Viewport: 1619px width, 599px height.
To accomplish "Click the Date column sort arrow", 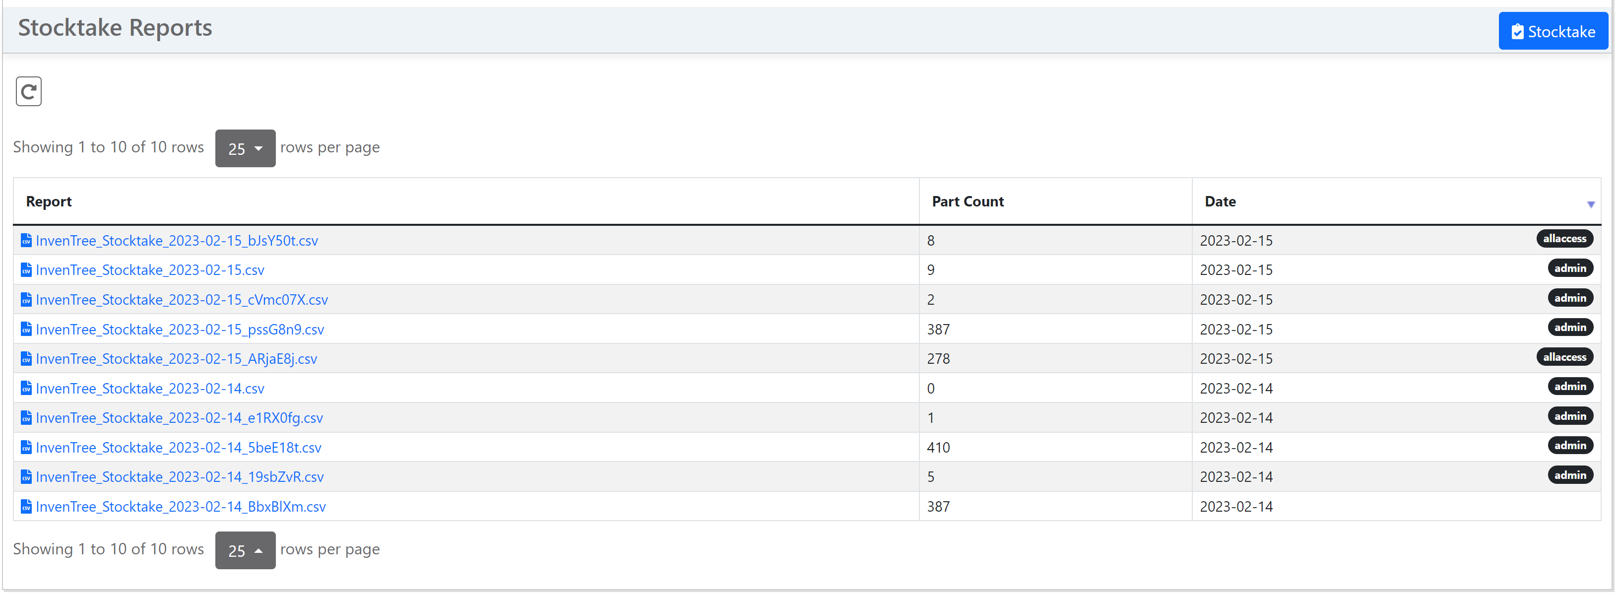I will click(1589, 204).
